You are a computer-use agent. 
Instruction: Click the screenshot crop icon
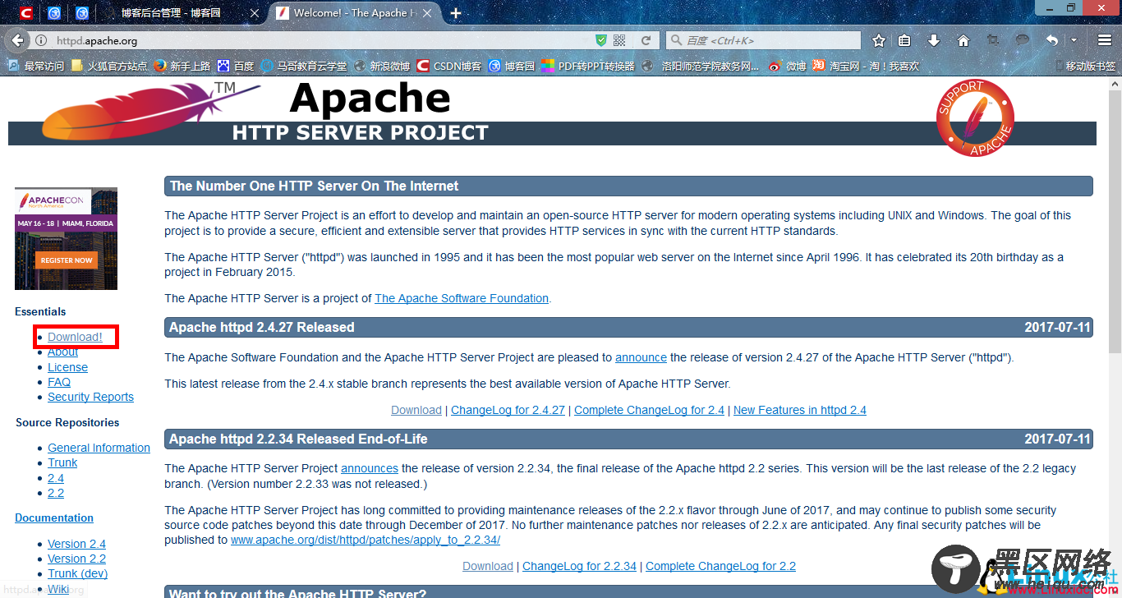coord(993,40)
